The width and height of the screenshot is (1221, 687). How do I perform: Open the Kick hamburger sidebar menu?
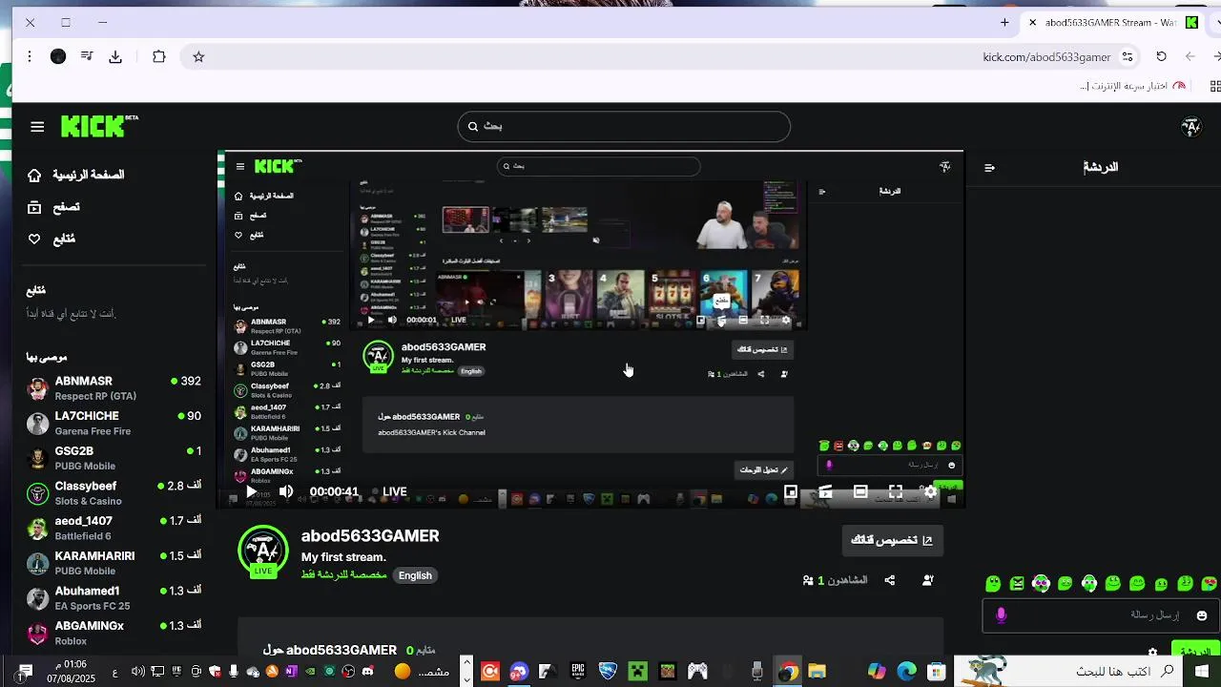pyautogui.click(x=37, y=126)
